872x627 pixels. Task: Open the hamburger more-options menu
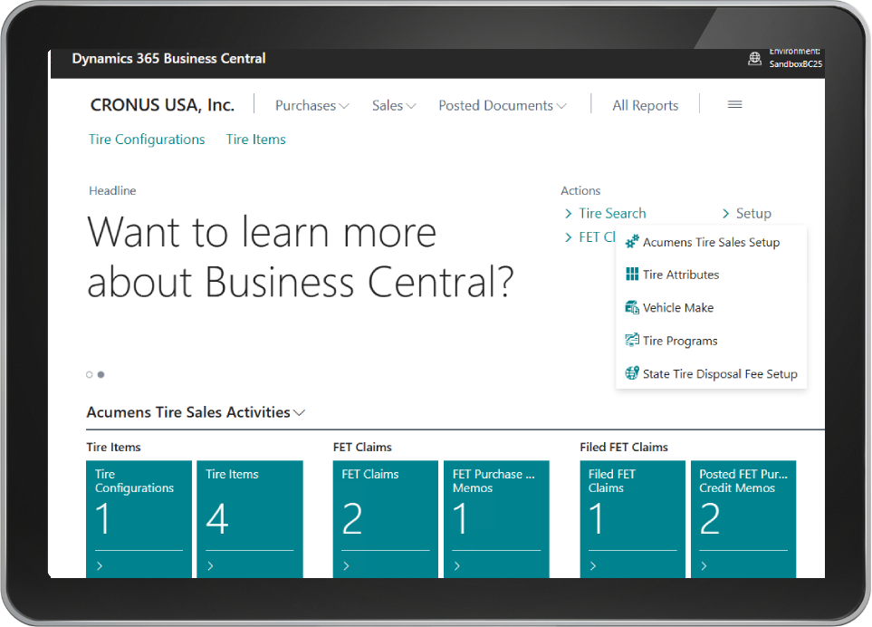click(x=734, y=104)
